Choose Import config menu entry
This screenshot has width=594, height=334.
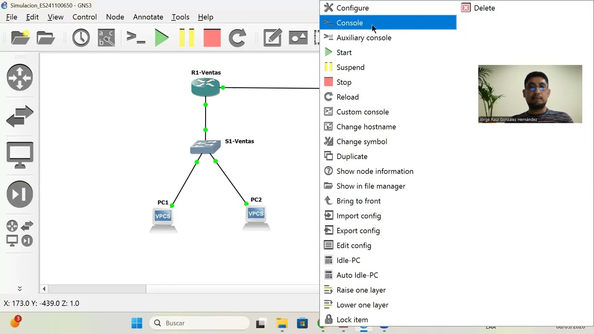click(x=388, y=216)
